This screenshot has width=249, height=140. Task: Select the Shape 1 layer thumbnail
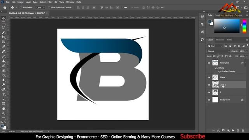(x=215, y=77)
